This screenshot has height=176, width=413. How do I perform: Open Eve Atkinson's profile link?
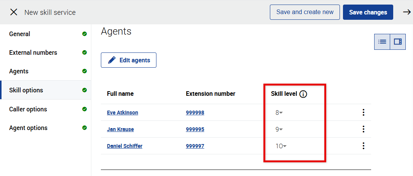(123, 113)
